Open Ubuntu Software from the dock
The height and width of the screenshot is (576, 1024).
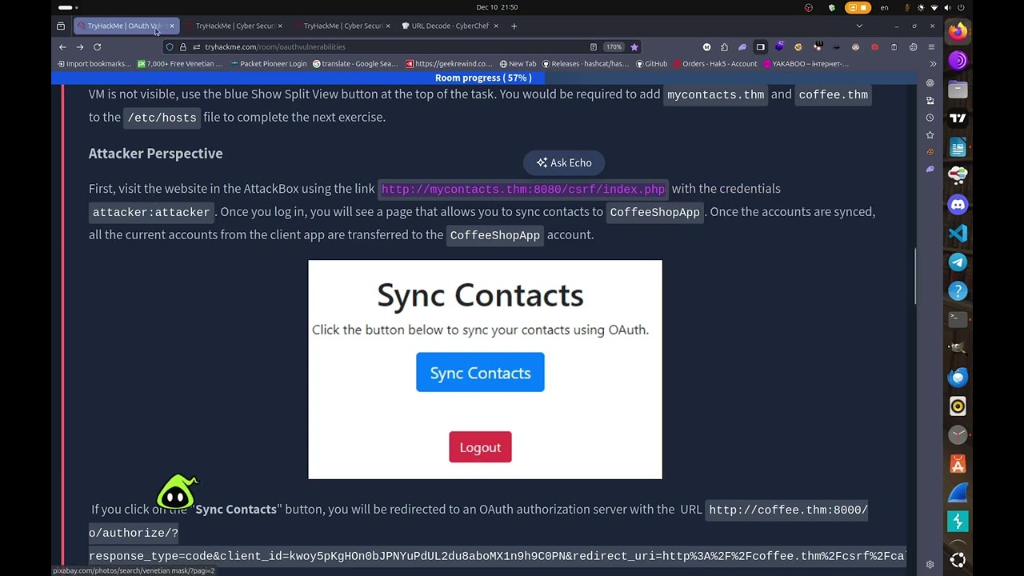(958, 464)
